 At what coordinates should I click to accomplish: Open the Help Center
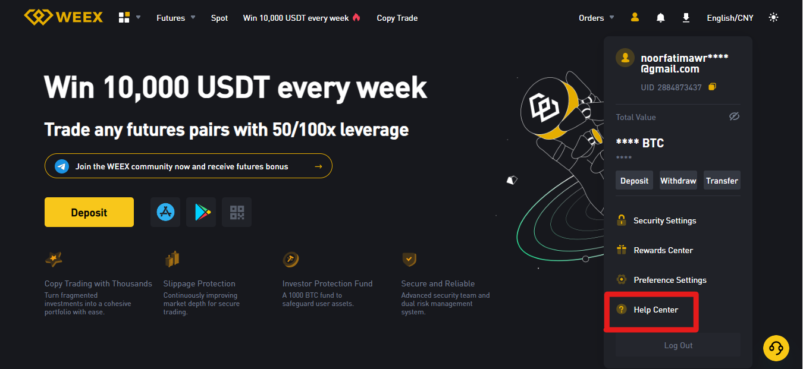point(656,310)
